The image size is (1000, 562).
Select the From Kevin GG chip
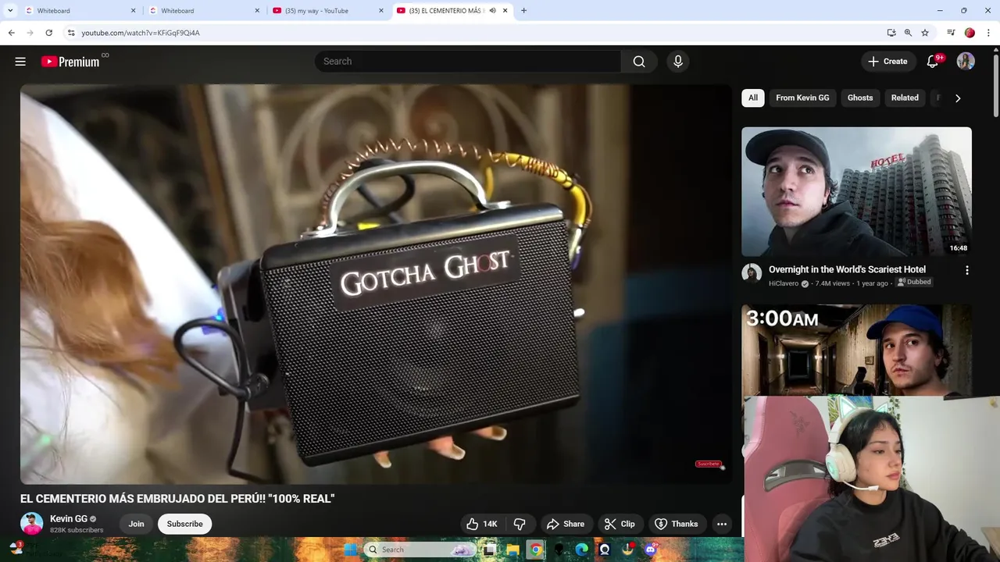[x=802, y=98]
